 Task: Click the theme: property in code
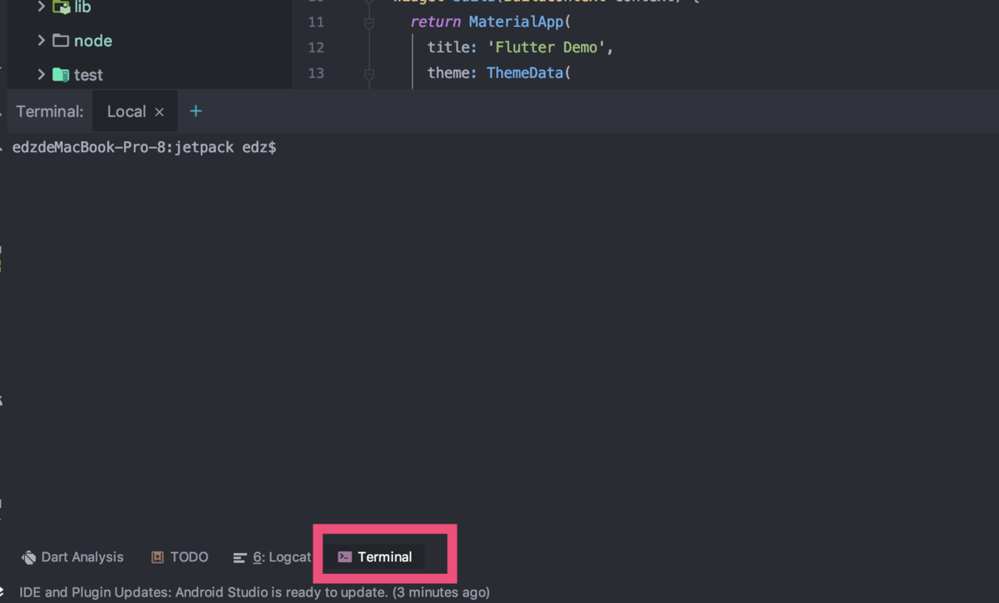pos(452,73)
